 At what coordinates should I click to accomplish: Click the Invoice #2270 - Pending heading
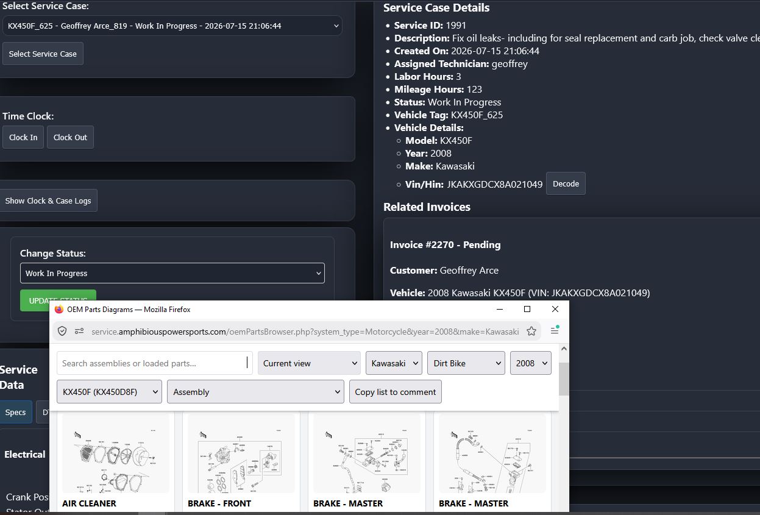tap(446, 244)
